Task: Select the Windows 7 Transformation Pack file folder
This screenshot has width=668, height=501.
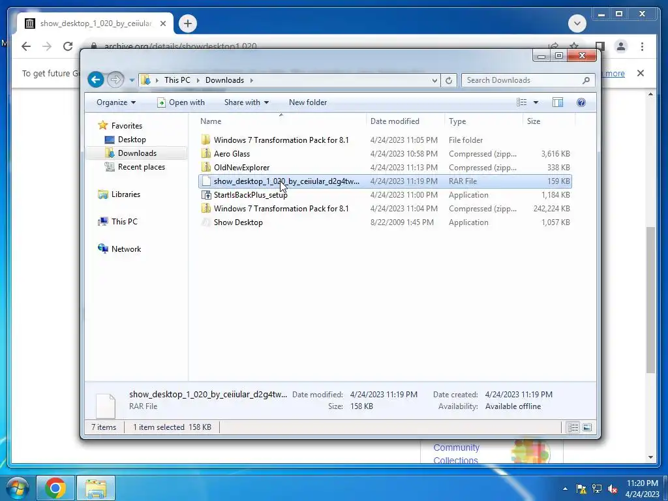Action: pyautogui.click(x=385, y=140)
